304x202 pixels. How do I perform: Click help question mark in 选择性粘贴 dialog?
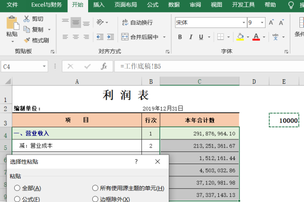pos(136,162)
